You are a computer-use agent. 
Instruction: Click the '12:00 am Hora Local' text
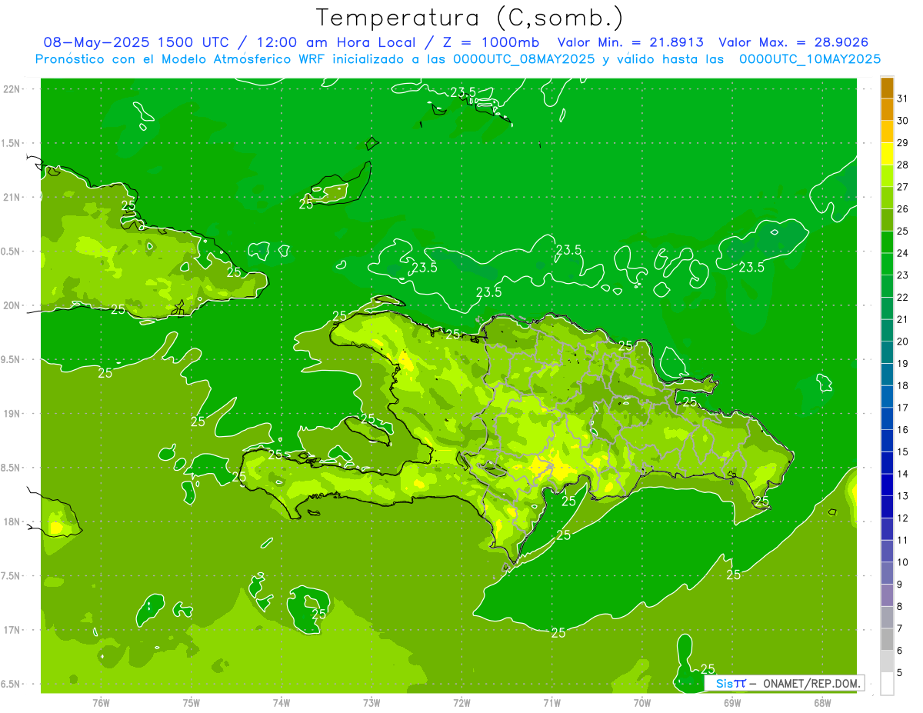(x=335, y=42)
